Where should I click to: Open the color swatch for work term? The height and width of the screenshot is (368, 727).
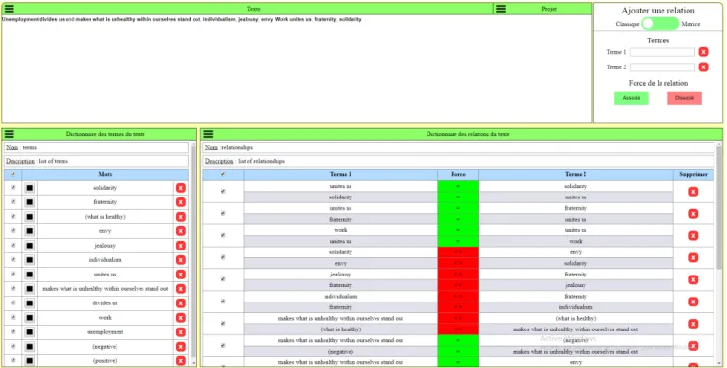click(x=30, y=317)
